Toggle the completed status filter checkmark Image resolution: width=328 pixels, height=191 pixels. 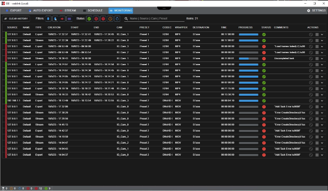tap(89, 18)
